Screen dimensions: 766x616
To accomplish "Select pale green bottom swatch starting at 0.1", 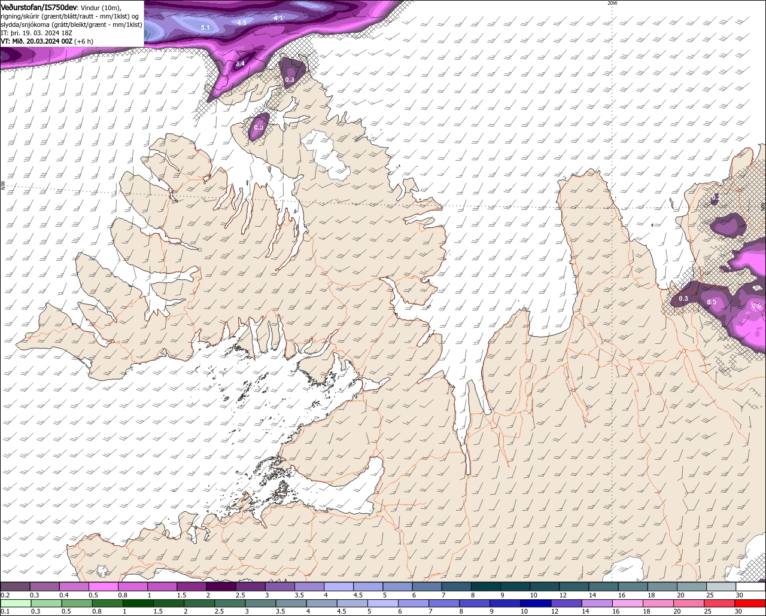I will 16,603.
